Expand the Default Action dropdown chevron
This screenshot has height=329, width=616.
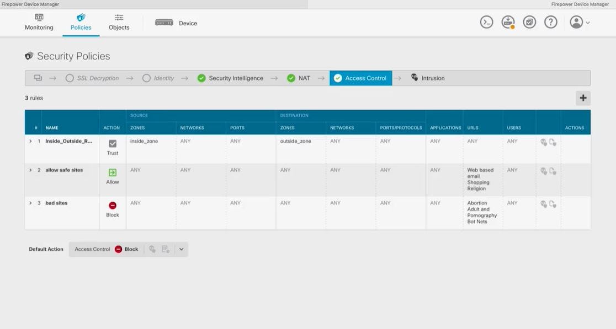[181, 249]
